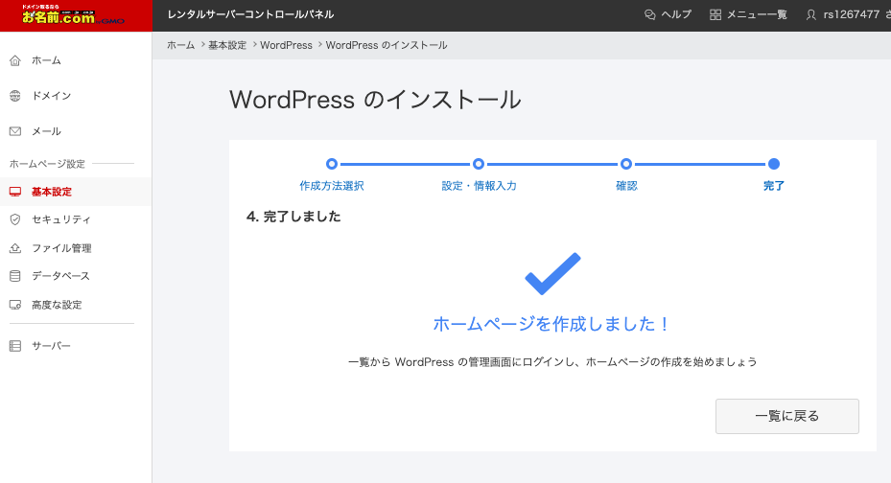Click the お名前.com logo
This screenshot has width=891, height=483.
point(76,14)
